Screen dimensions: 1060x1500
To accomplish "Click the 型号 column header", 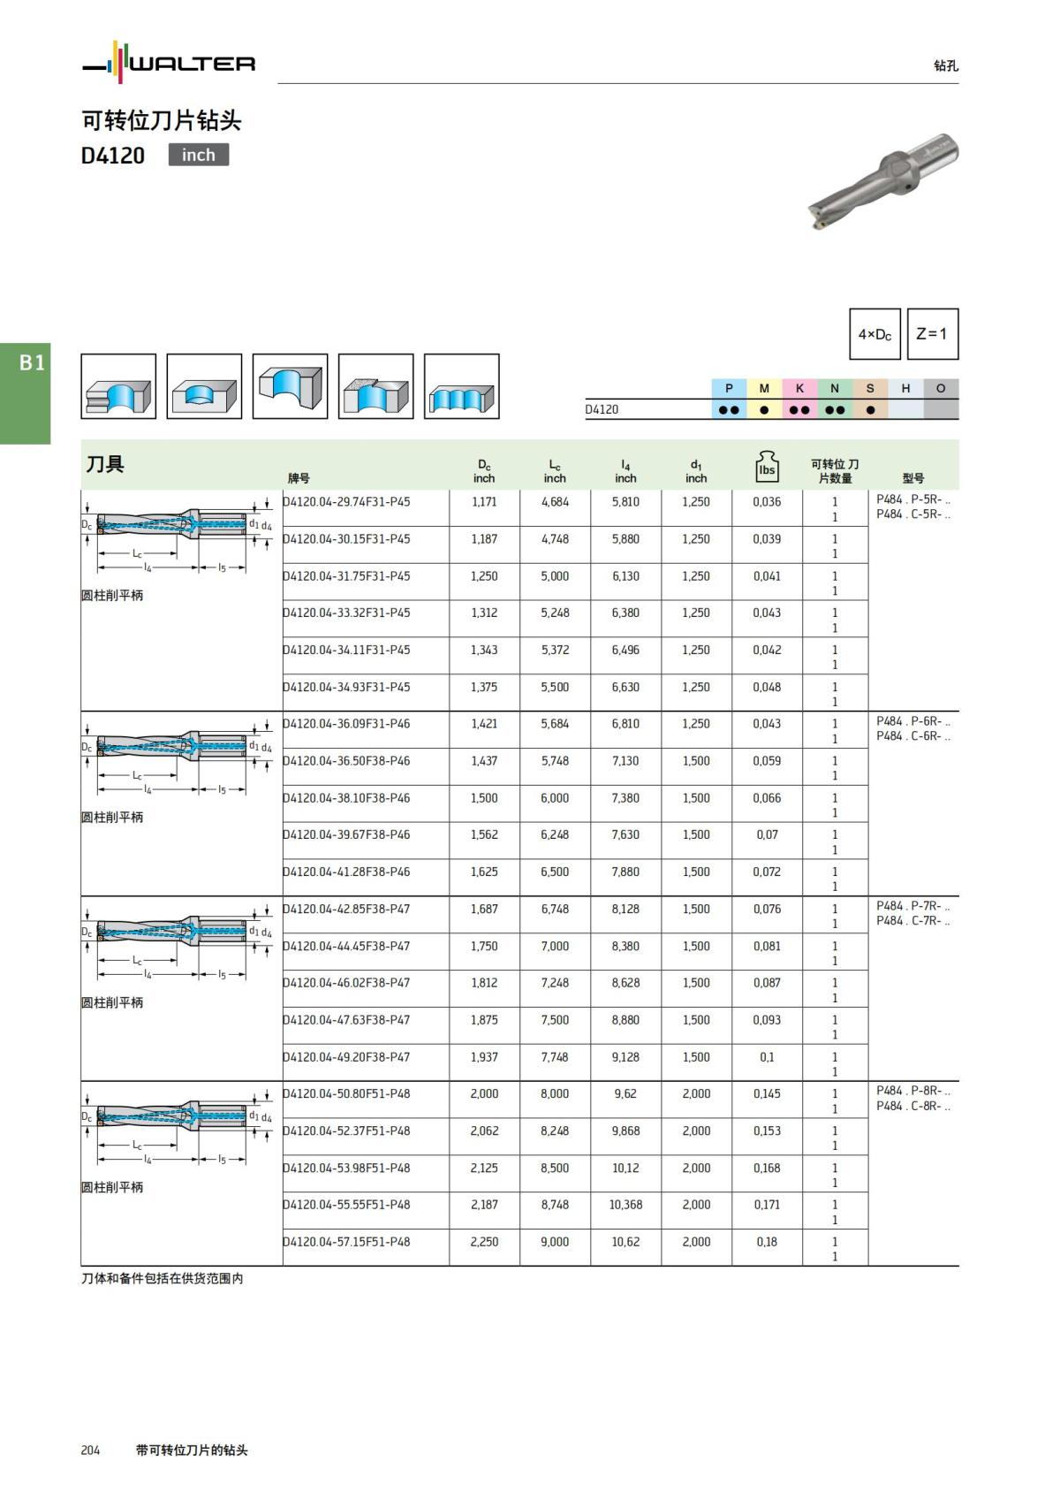I will tap(913, 478).
